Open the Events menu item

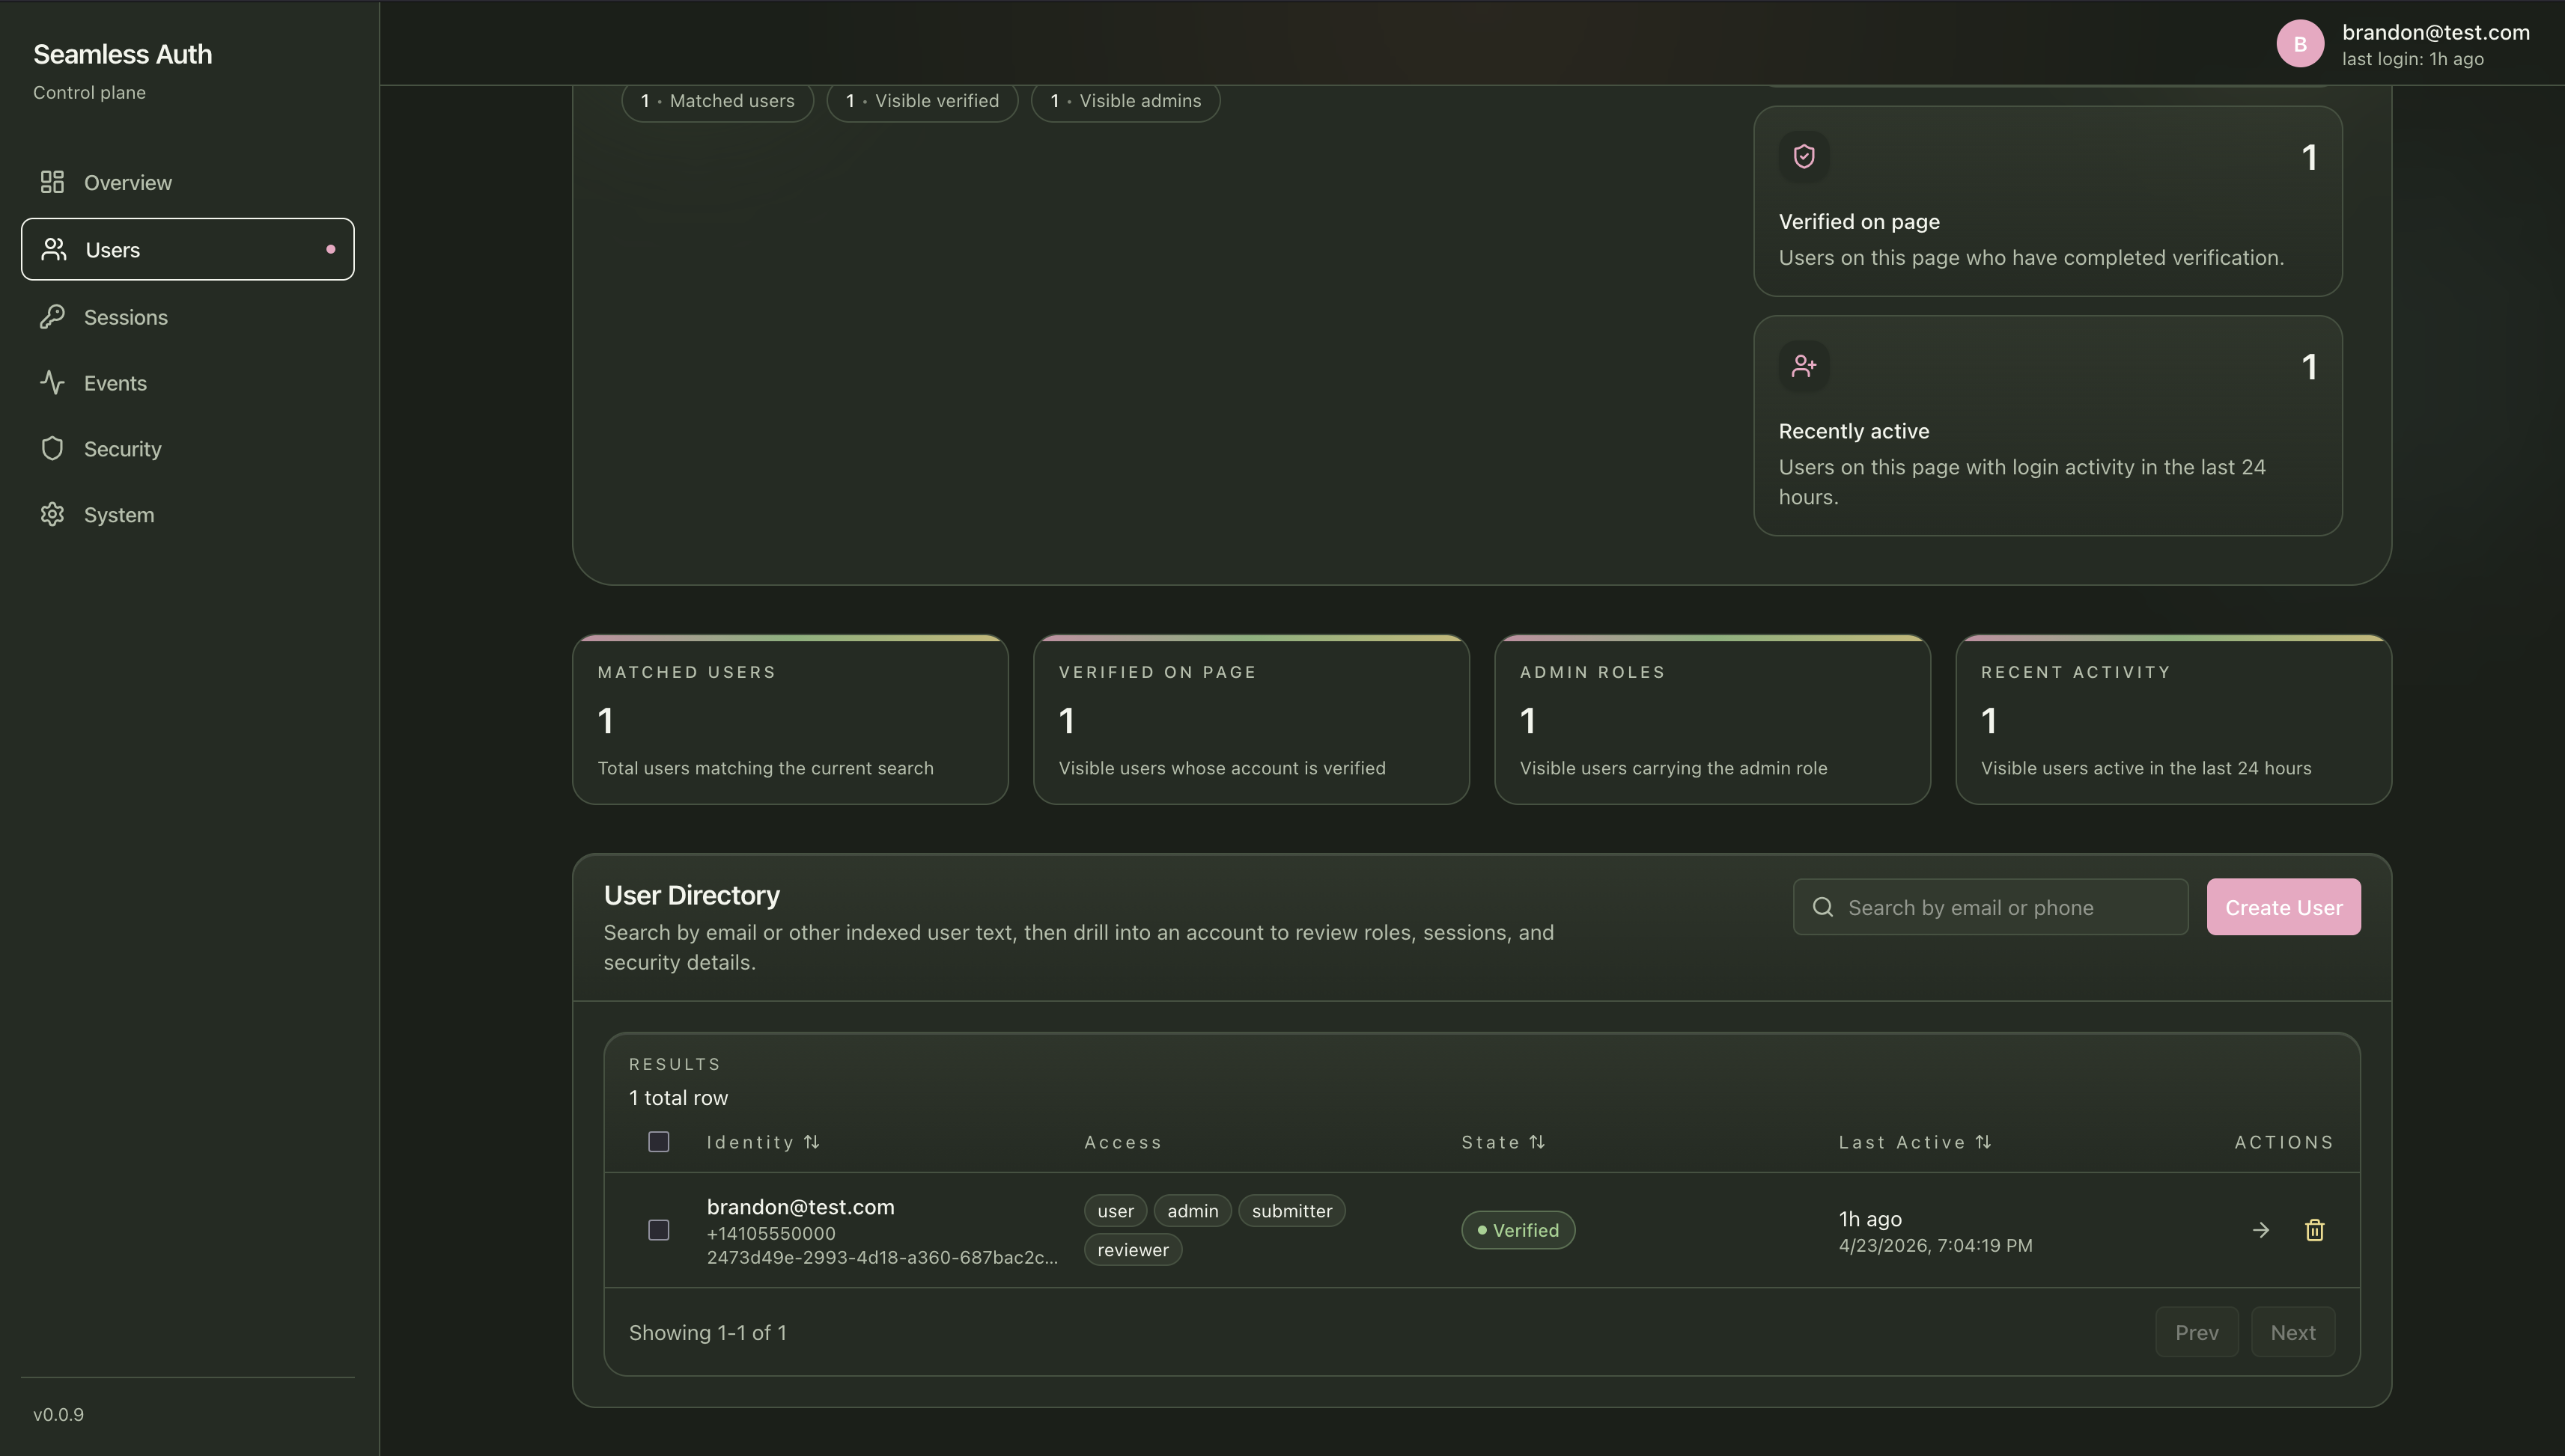pyautogui.click(x=188, y=383)
